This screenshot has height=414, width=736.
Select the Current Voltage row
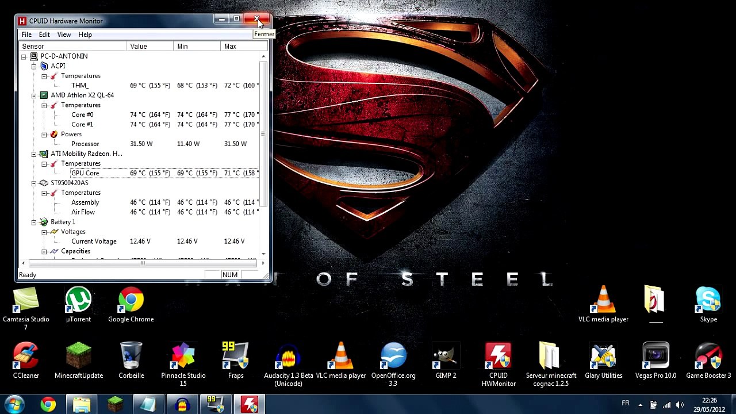[140, 241]
